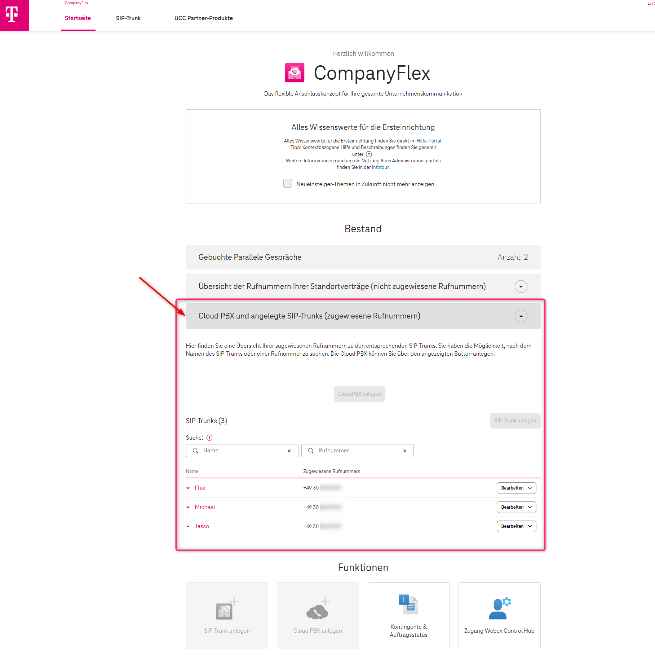Expand the Tasso trunk row chevron
Viewport: 655px width, 658px height.
click(188, 526)
